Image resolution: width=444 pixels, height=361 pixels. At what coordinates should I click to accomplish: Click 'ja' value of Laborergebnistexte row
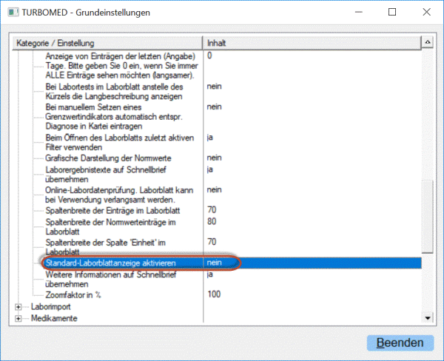coord(210,169)
